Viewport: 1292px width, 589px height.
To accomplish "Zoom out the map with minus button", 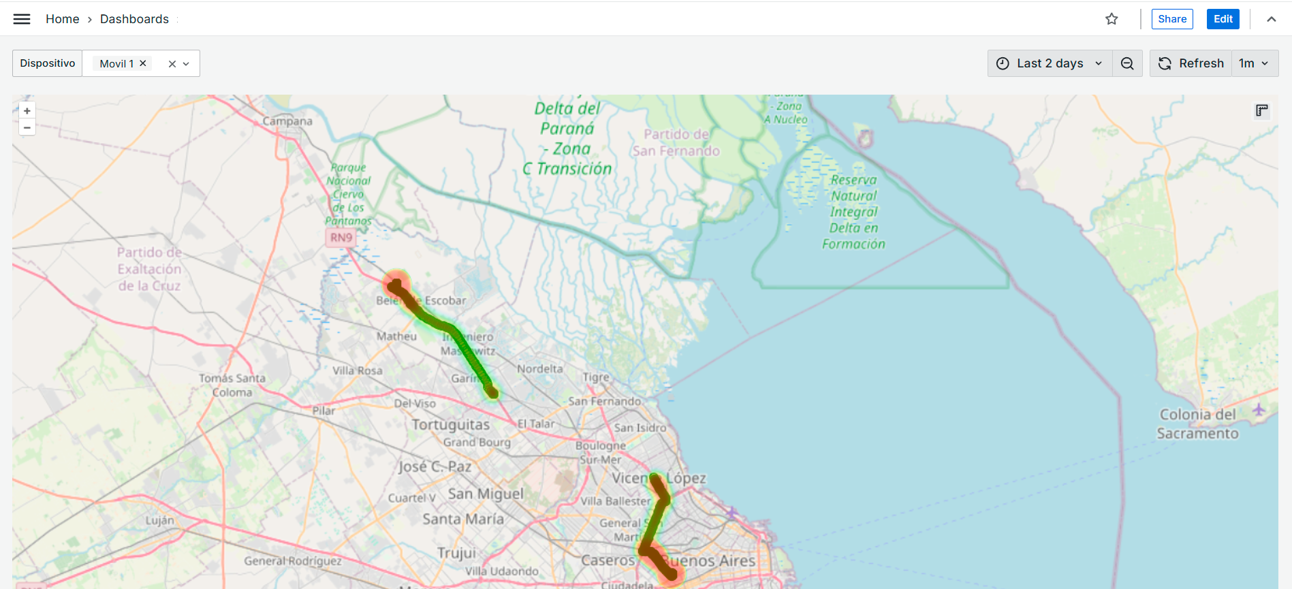I will 27,127.
